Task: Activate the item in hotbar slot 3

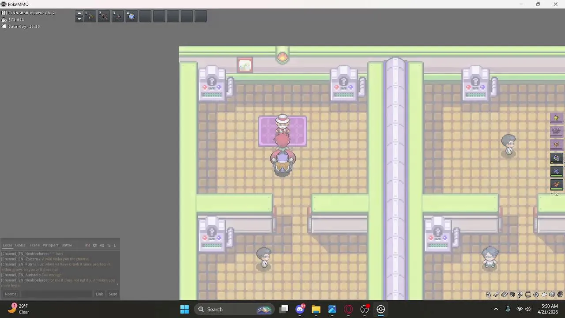Action: coord(117,16)
